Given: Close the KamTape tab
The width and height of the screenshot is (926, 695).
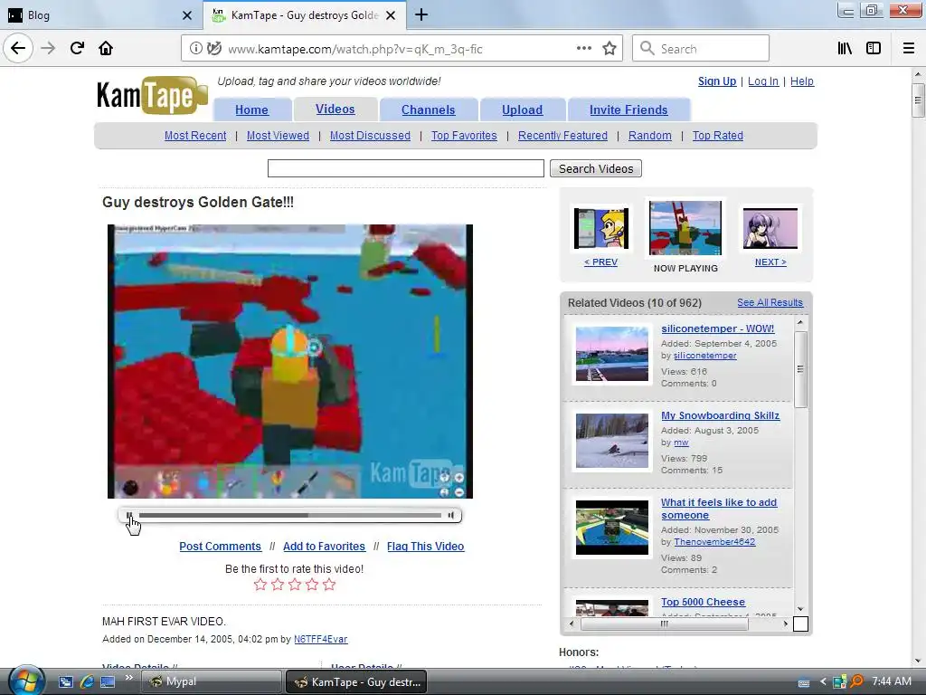Looking at the screenshot, I should pos(391,15).
